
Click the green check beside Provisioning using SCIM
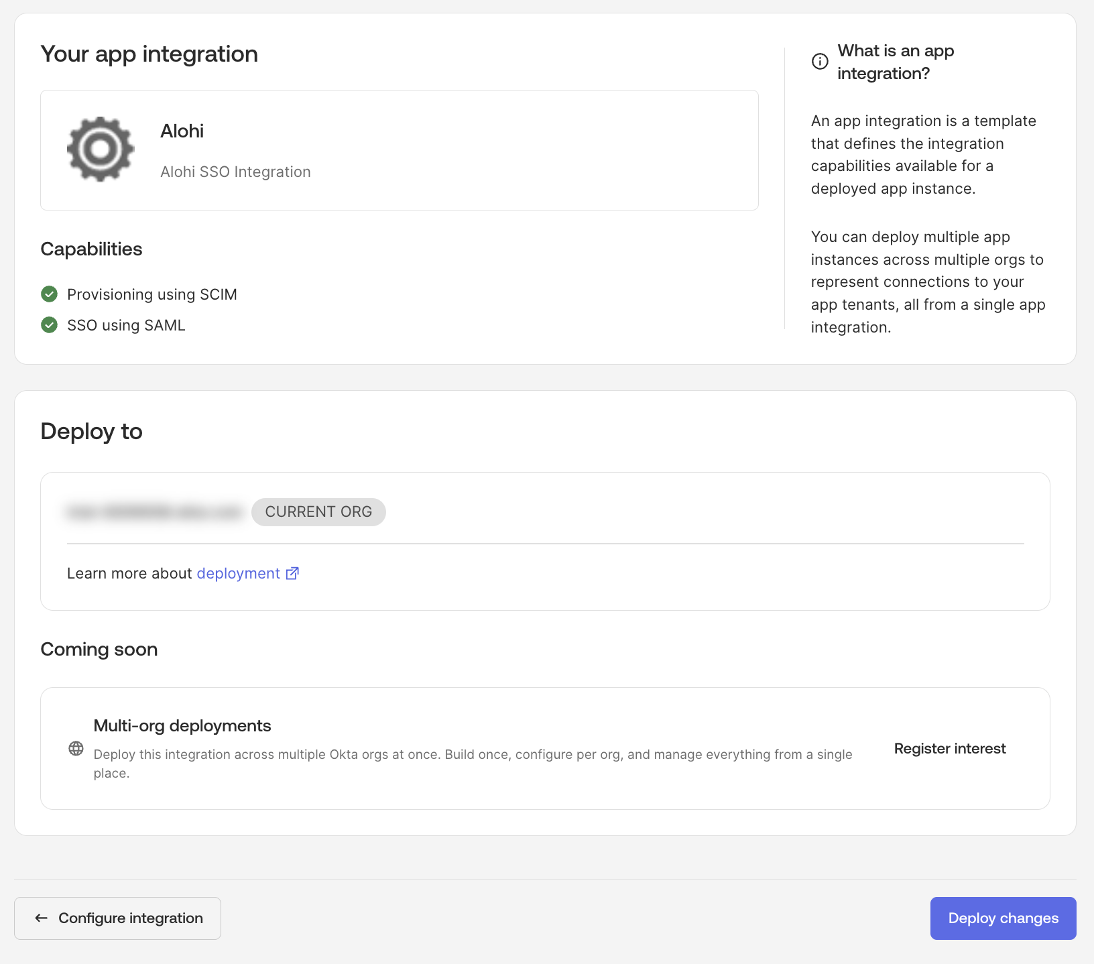click(49, 294)
